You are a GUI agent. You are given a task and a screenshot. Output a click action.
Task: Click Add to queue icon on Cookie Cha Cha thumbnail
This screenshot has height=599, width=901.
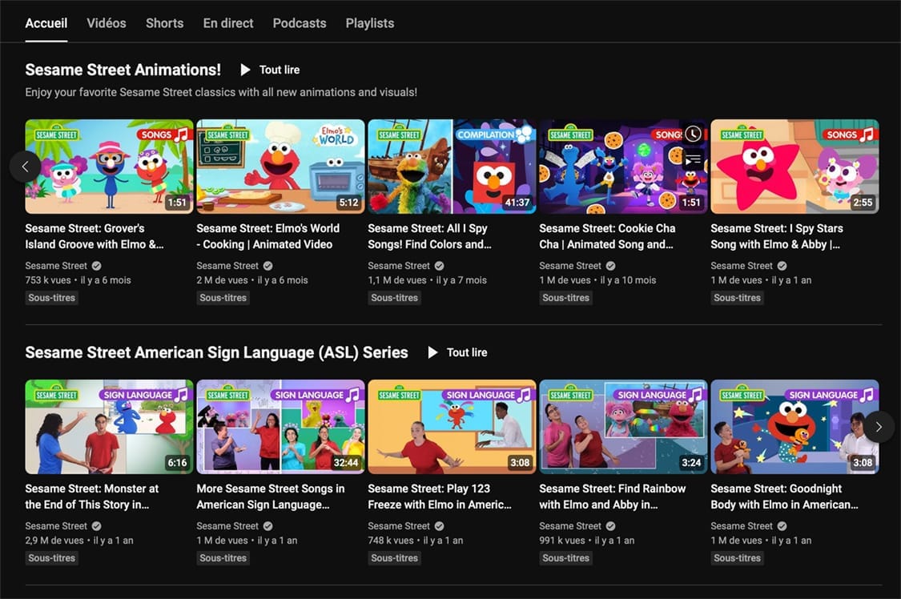[x=693, y=159]
